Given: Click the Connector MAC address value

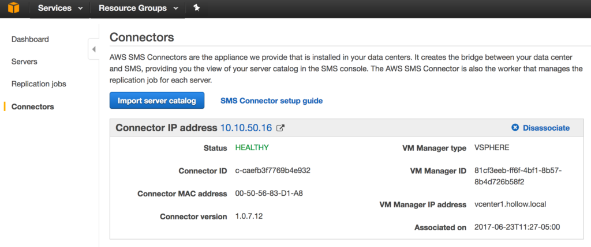Looking at the screenshot, I should tap(269, 193).
